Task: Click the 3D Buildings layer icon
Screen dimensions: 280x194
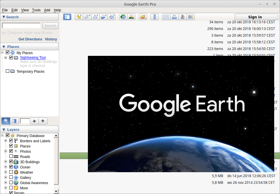Action: 16,162
